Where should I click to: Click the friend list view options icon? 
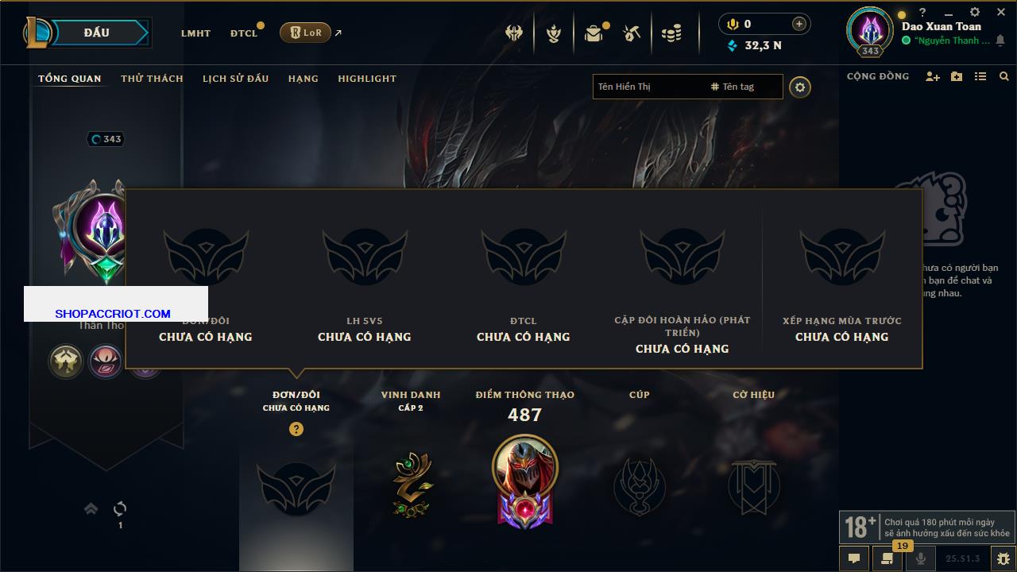(x=980, y=77)
